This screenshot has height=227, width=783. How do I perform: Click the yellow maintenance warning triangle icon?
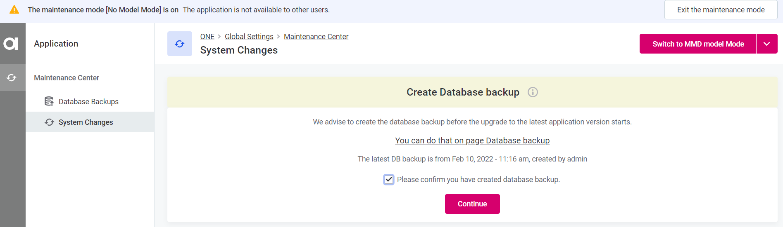14,10
